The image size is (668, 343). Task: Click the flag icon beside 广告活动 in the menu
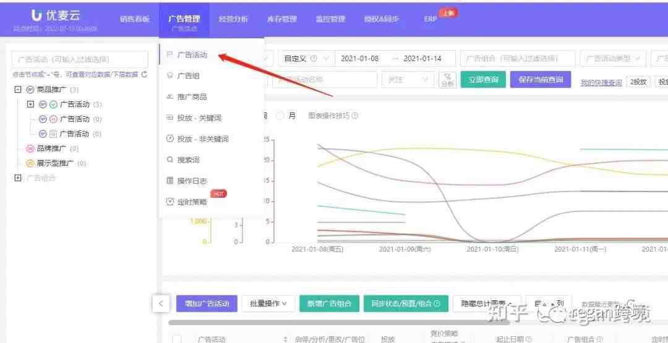click(169, 55)
